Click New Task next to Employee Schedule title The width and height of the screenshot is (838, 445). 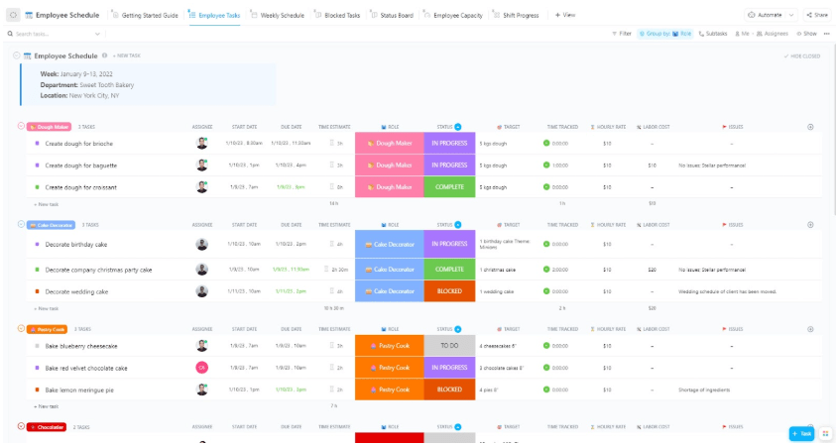point(127,56)
